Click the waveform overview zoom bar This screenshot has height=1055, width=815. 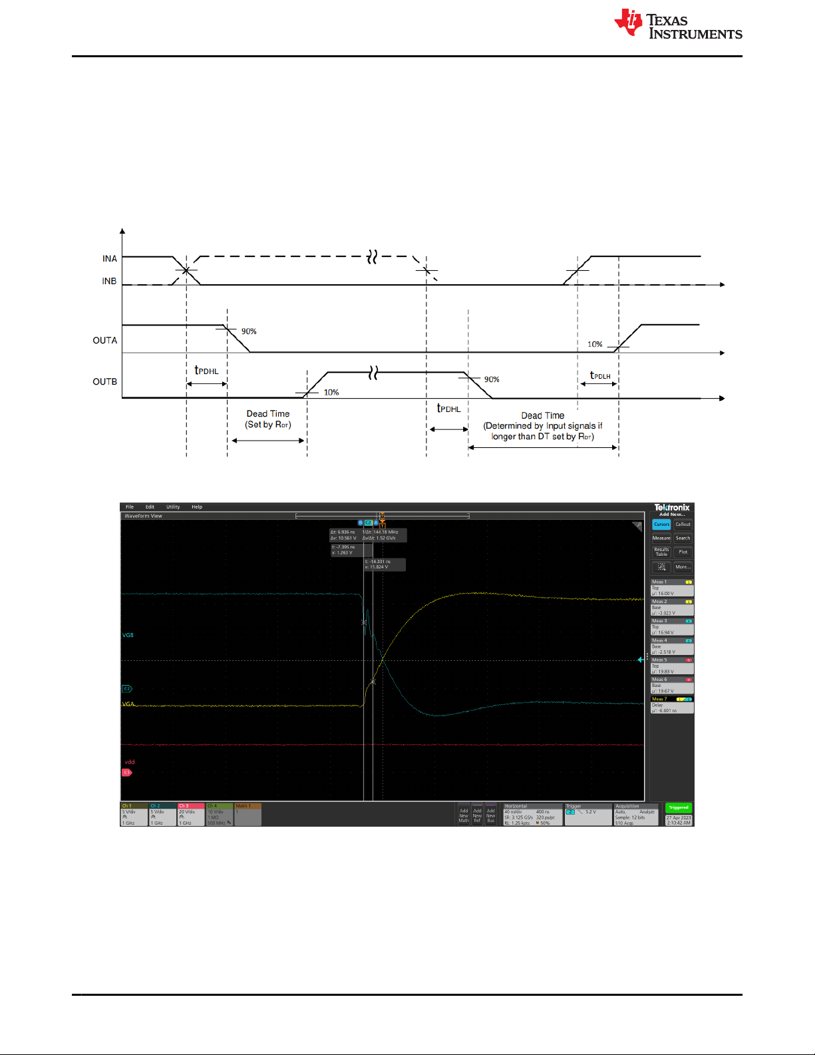pos(382,516)
